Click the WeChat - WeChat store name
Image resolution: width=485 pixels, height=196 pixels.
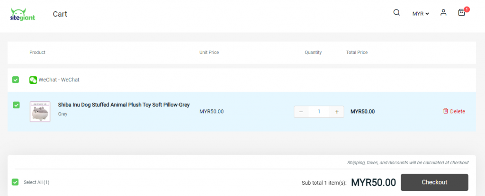(x=59, y=80)
